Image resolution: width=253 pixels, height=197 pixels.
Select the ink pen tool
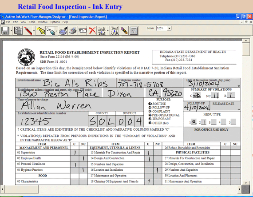click(50, 31)
